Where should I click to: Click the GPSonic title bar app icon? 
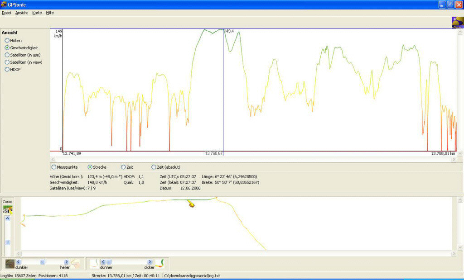pos(4,5)
